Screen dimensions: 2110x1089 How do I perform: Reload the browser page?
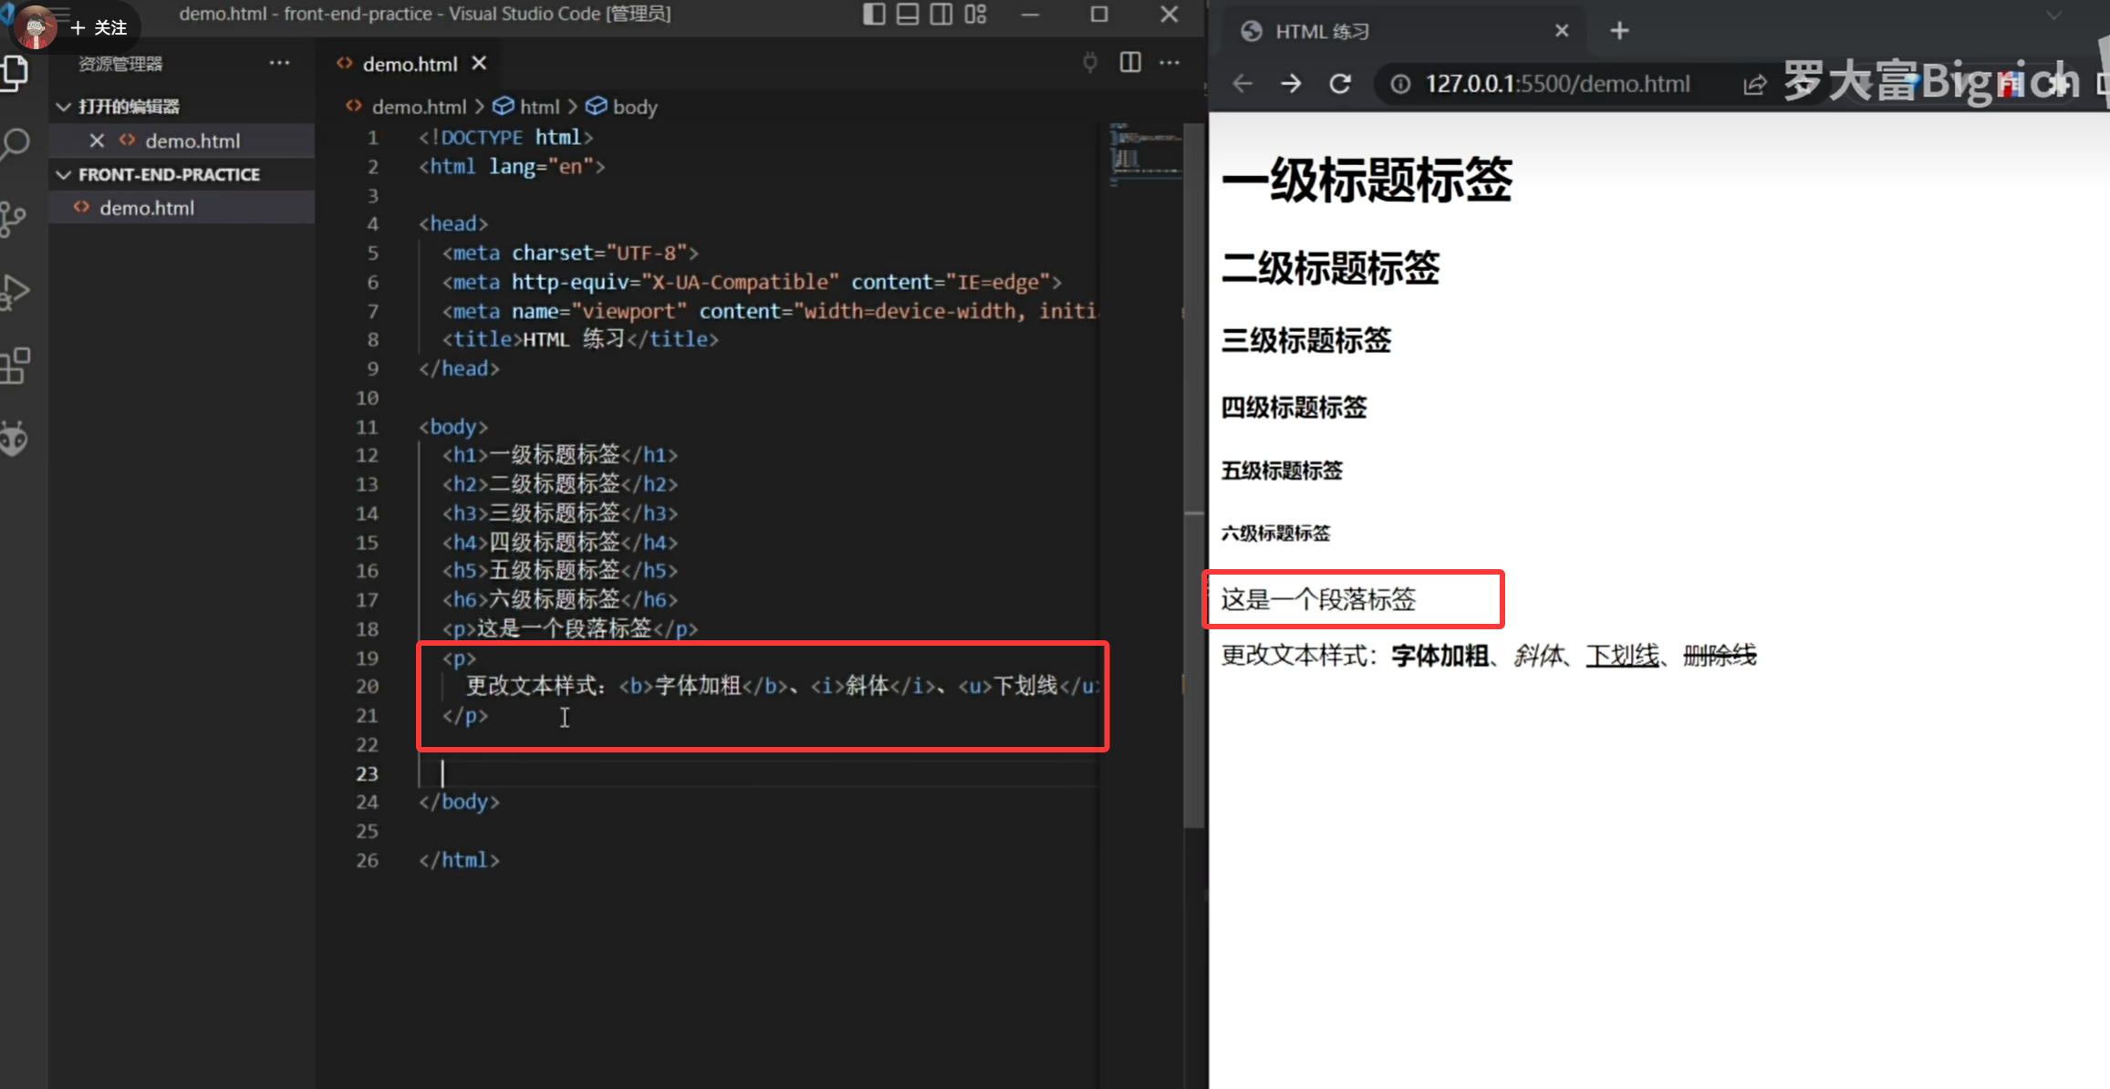pyautogui.click(x=1340, y=84)
